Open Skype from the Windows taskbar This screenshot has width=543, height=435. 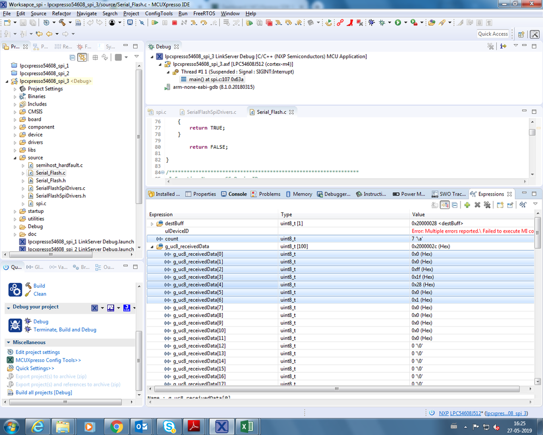[169, 426]
